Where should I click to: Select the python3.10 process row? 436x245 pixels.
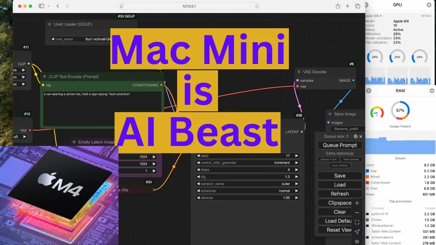400,214
